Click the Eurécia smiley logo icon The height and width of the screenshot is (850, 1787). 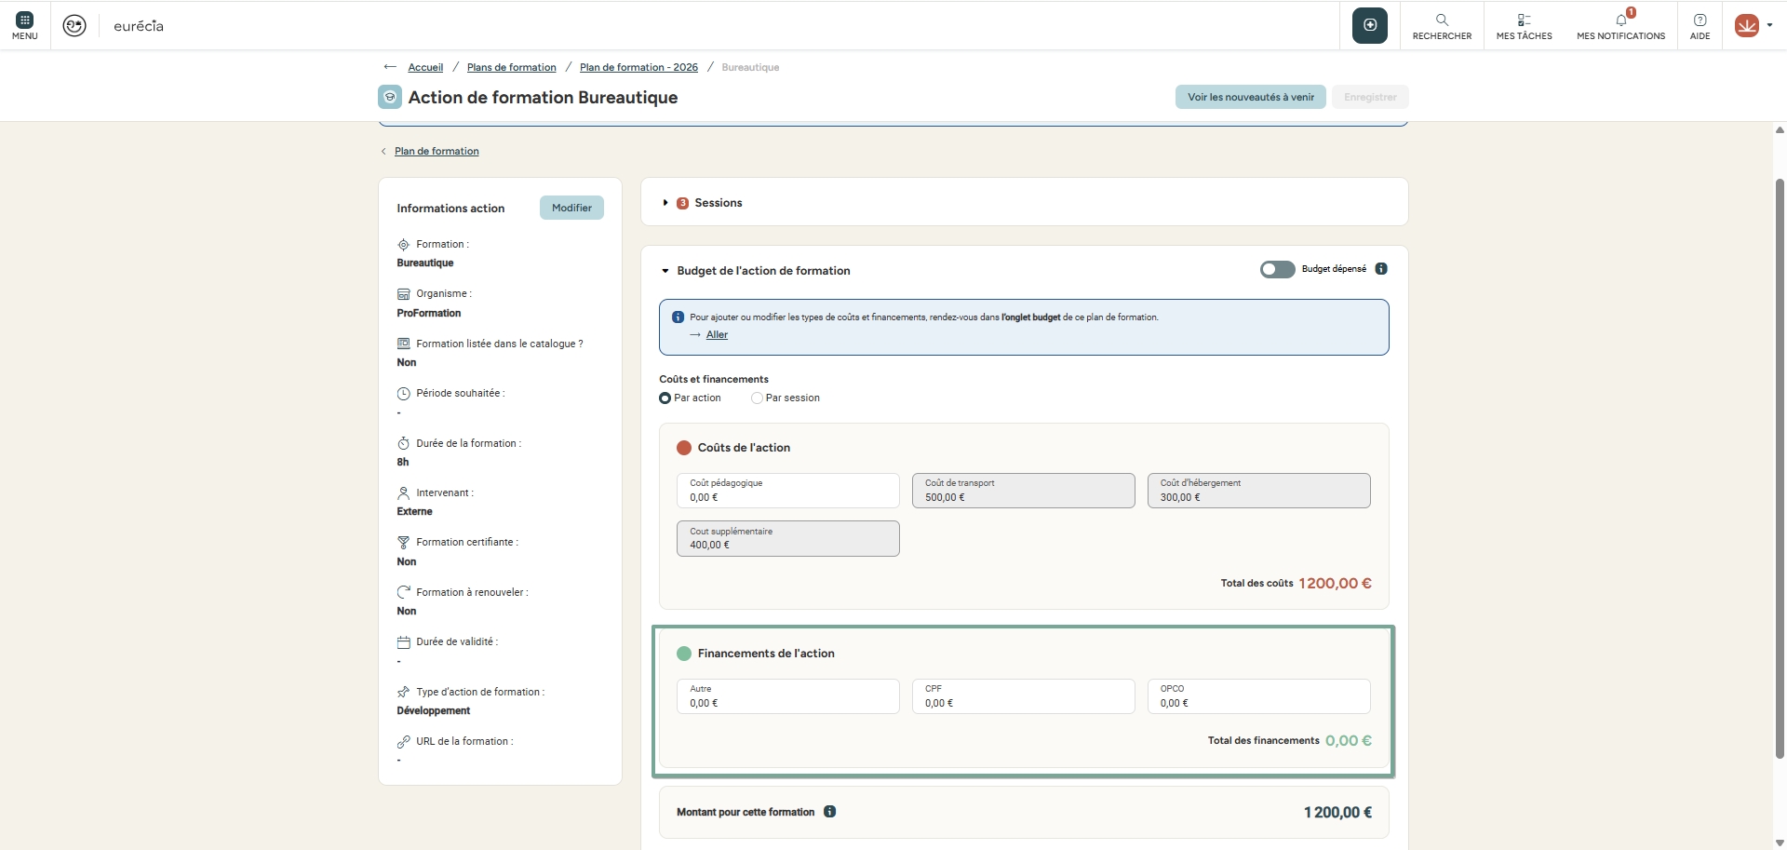(74, 26)
